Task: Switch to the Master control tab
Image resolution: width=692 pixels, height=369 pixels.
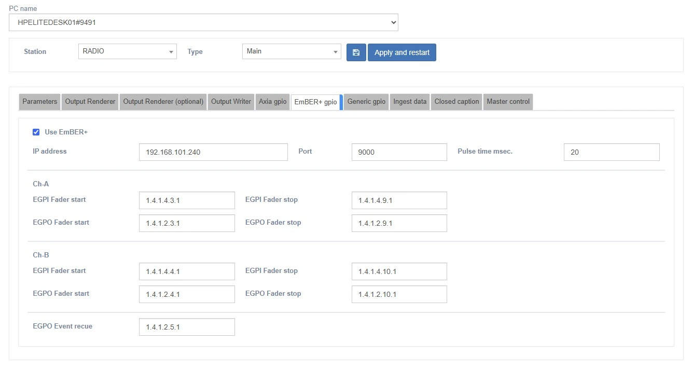Action: click(x=508, y=102)
